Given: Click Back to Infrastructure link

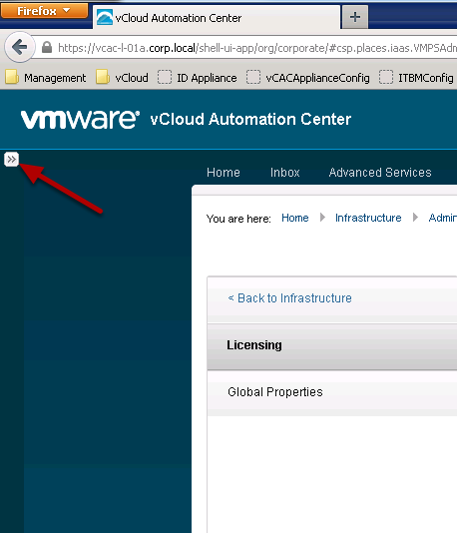Looking at the screenshot, I should point(289,298).
